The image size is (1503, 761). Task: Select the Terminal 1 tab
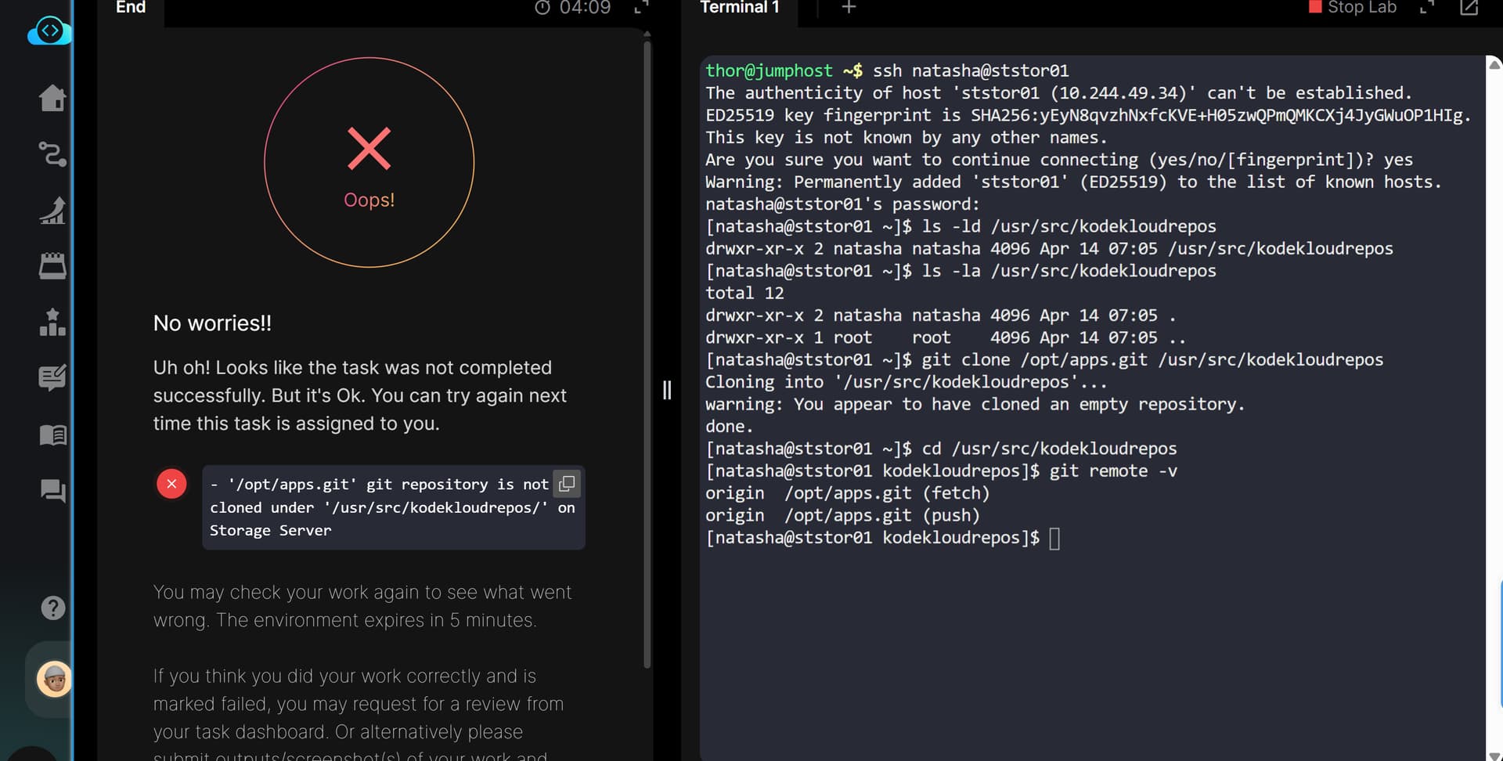click(739, 8)
